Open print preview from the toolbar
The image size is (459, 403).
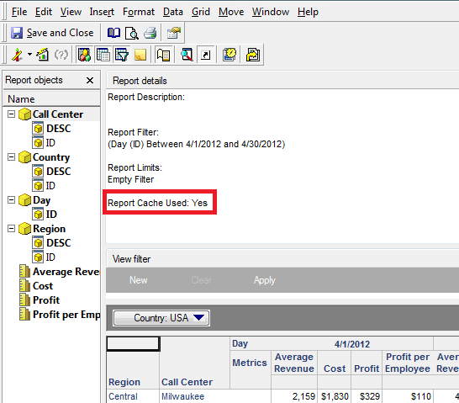132,33
